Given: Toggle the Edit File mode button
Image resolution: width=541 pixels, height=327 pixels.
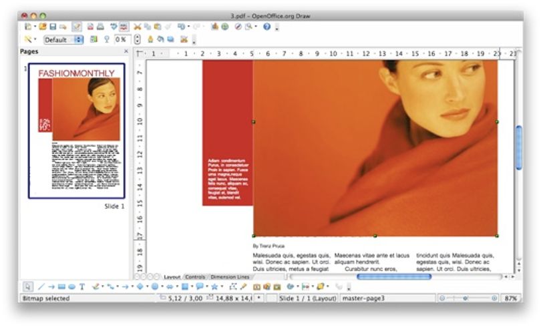Looking at the screenshot, I should 77,27.
